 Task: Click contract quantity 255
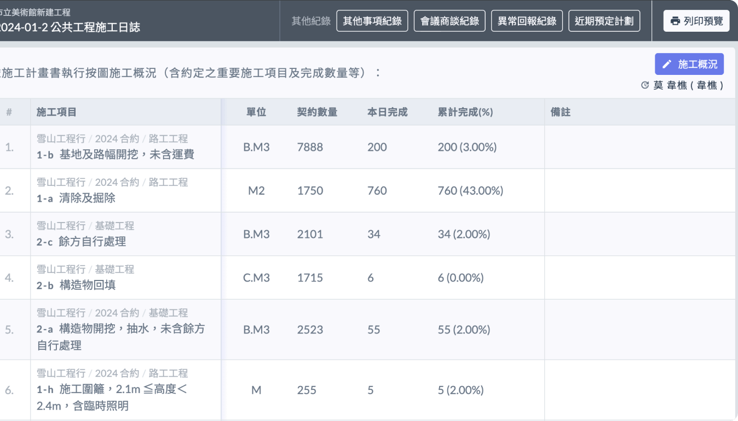tap(307, 390)
